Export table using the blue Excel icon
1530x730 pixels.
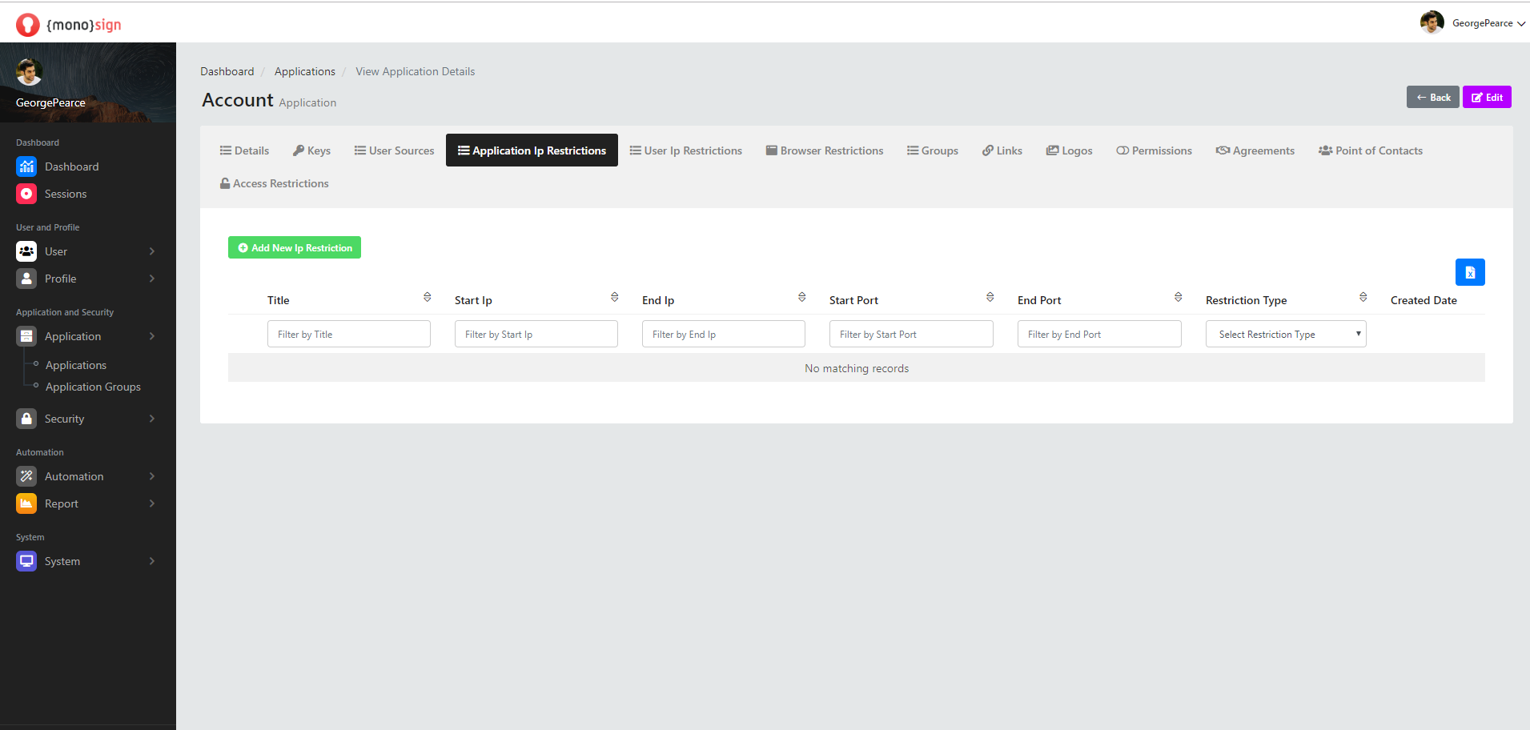pos(1470,272)
